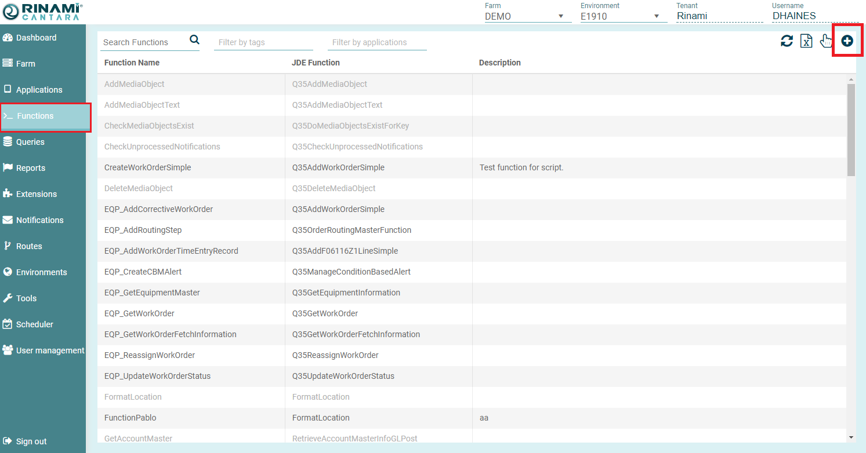This screenshot has width=866, height=453.
Task: Open the Environment E1910 dropdown
Action: (656, 16)
